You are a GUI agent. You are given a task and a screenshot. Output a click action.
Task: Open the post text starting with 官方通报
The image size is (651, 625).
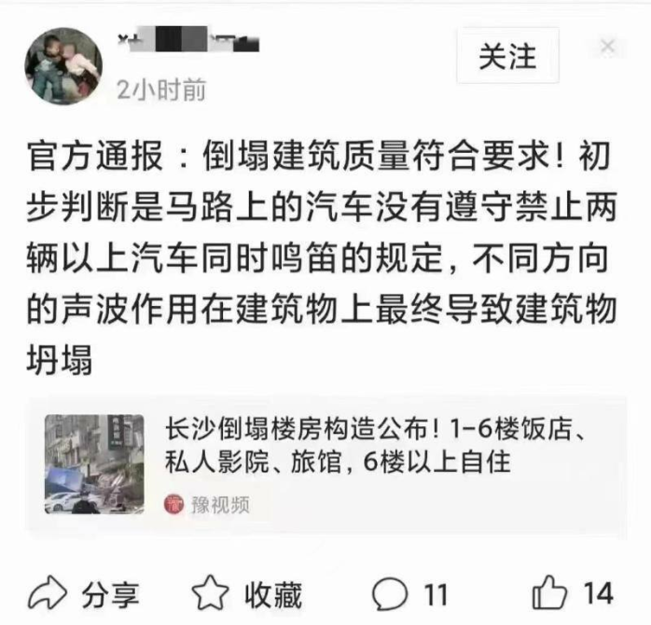click(x=322, y=257)
